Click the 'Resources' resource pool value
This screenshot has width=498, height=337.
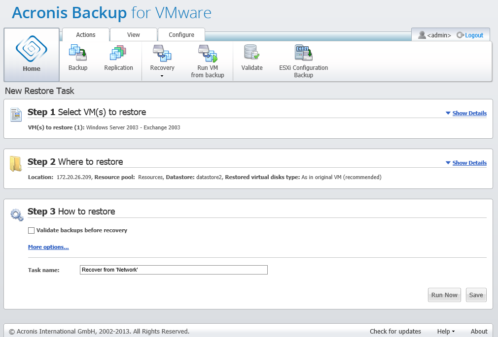pos(150,177)
